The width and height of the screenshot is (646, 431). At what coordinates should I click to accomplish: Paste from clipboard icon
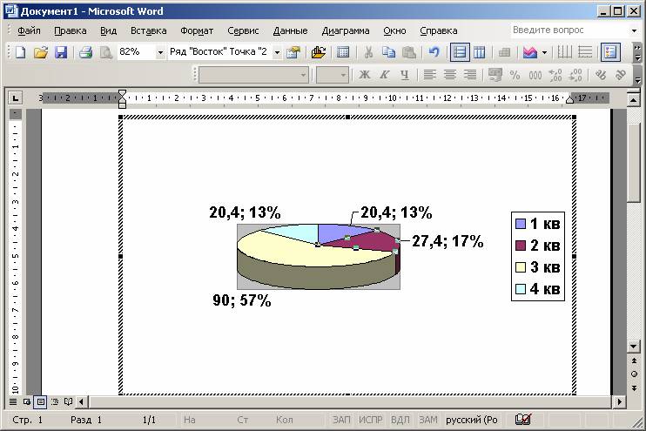[408, 52]
